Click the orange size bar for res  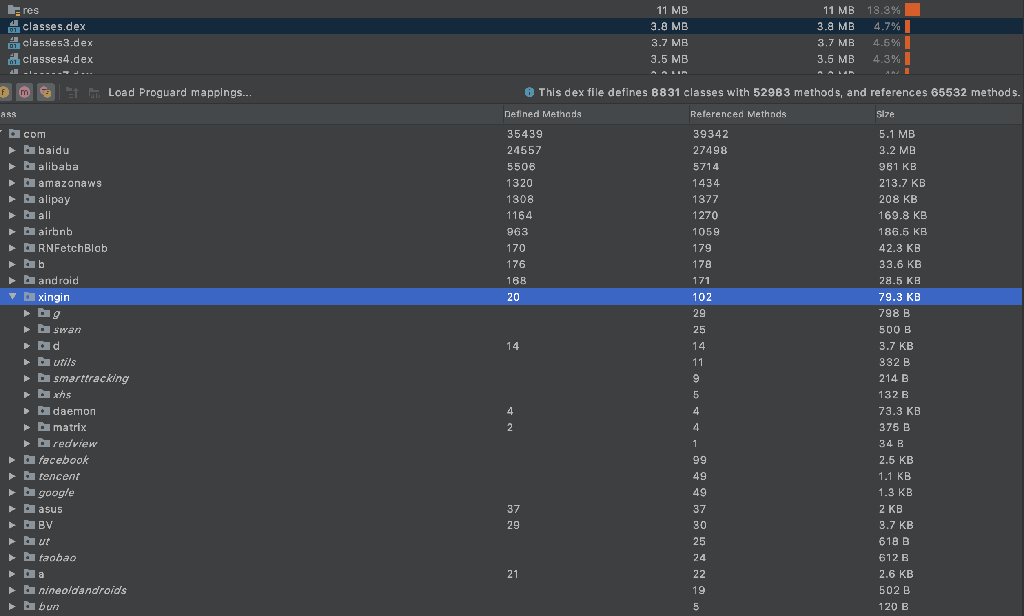(913, 9)
